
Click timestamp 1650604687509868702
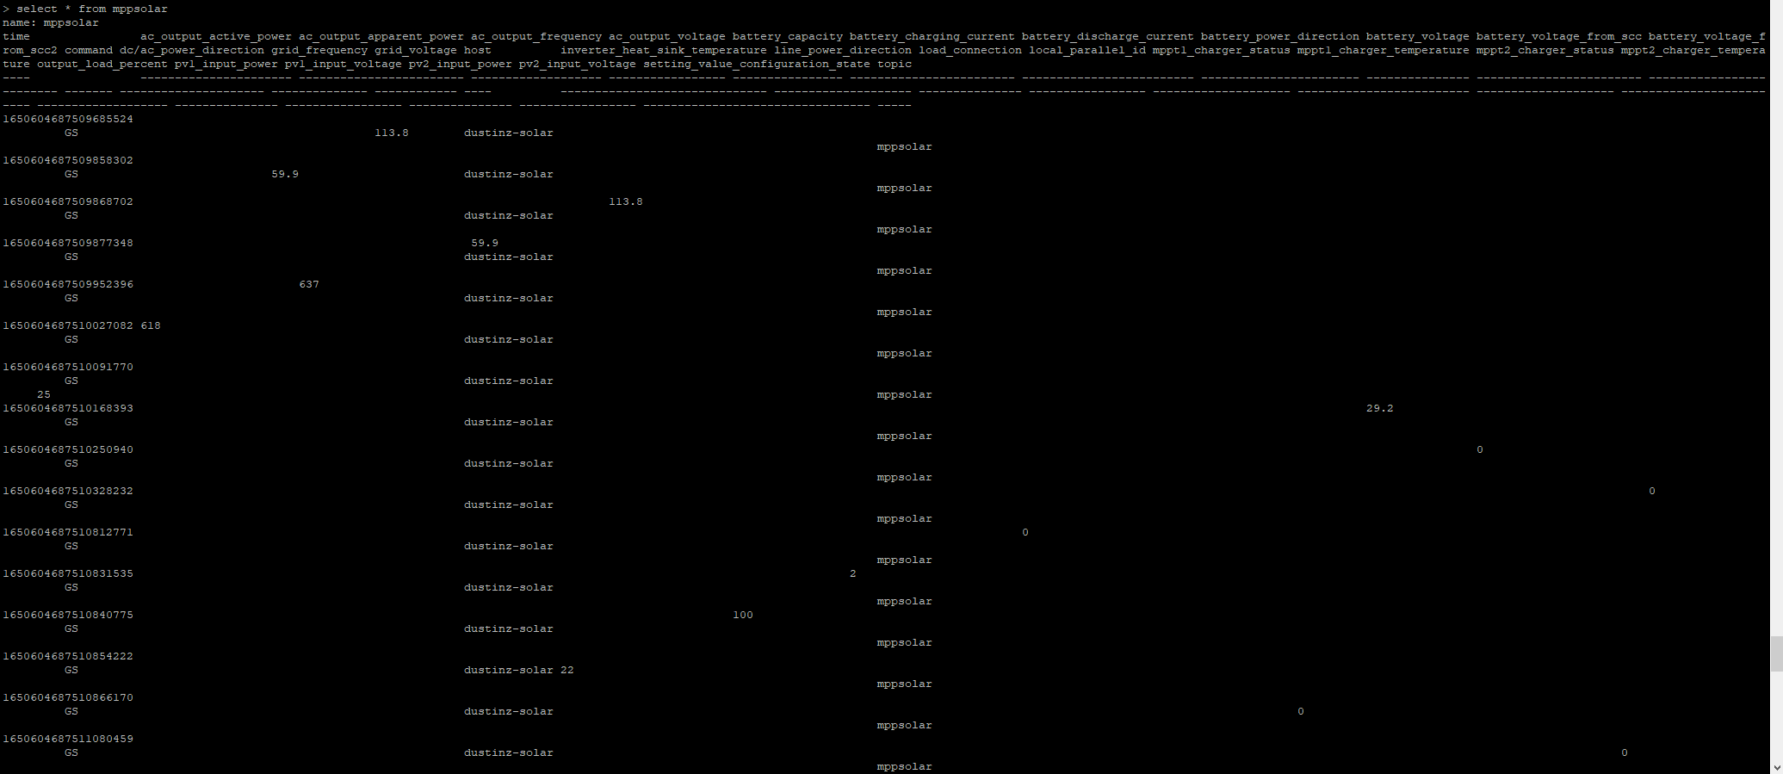68,201
